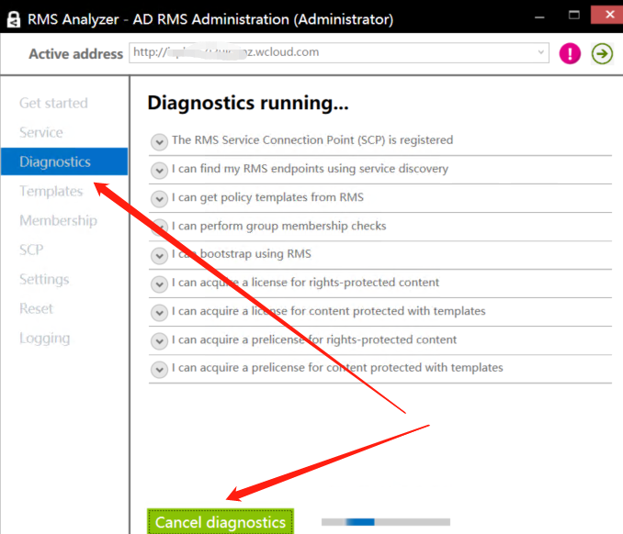Click the RMS Analyzer padlock app icon

click(x=14, y=19)
